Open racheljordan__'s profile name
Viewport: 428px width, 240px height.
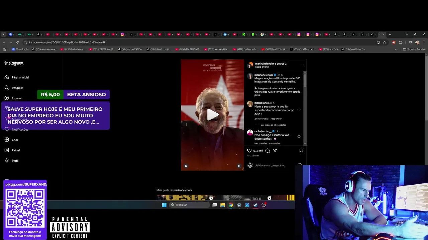(263, 131)
